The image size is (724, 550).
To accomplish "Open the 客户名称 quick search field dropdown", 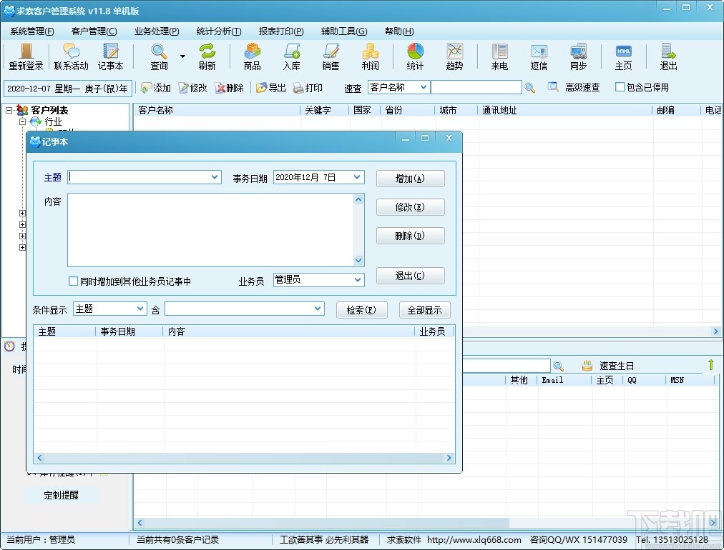I will (x=423, y=87).
